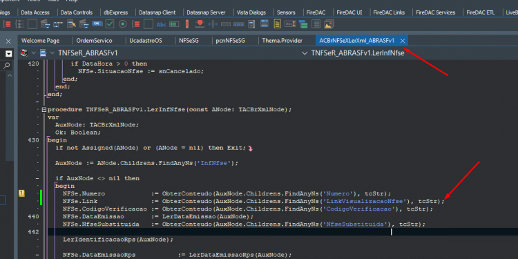This screenshot has width=518, height=259.
Task: Select the Abc edit box with cursor icon
Action: point(290,23)
